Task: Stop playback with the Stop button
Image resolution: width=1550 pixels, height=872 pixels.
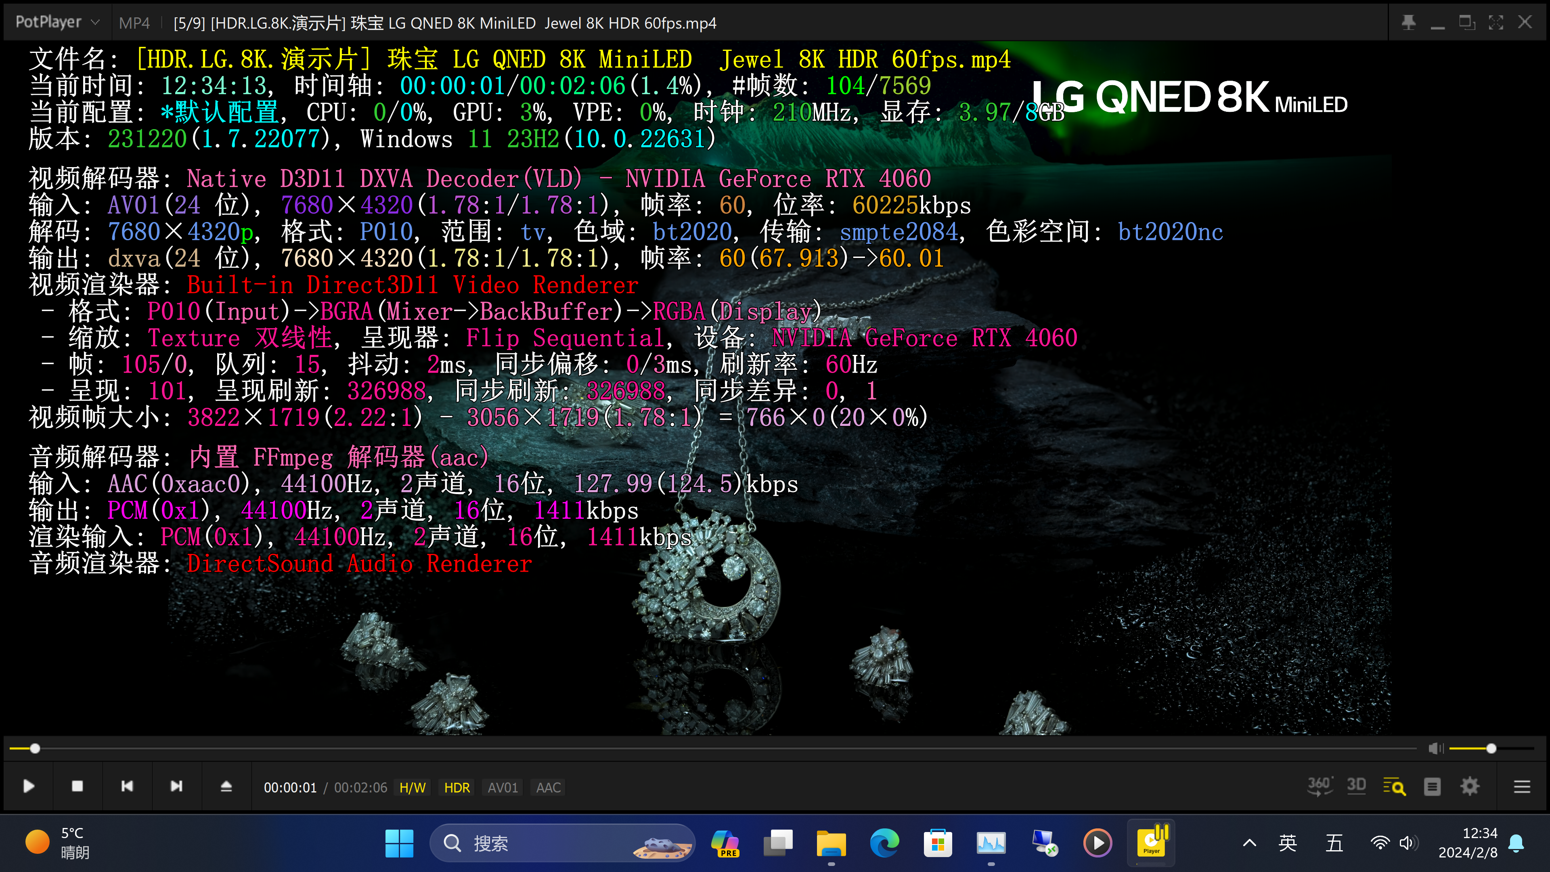Action: click(77, 786)
